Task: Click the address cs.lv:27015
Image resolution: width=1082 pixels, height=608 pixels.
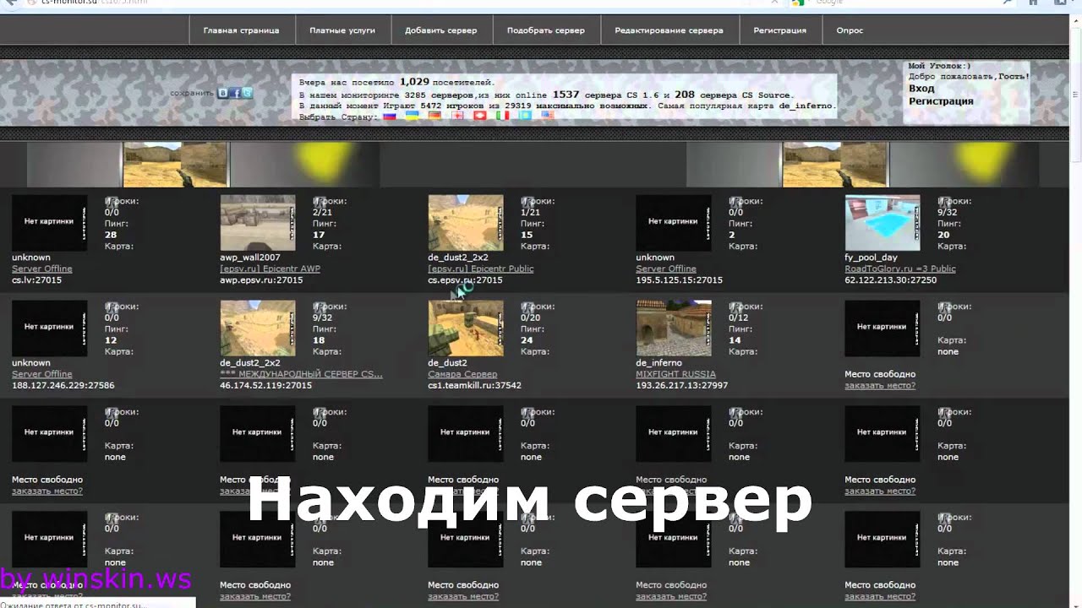Action: click(36, 280)
